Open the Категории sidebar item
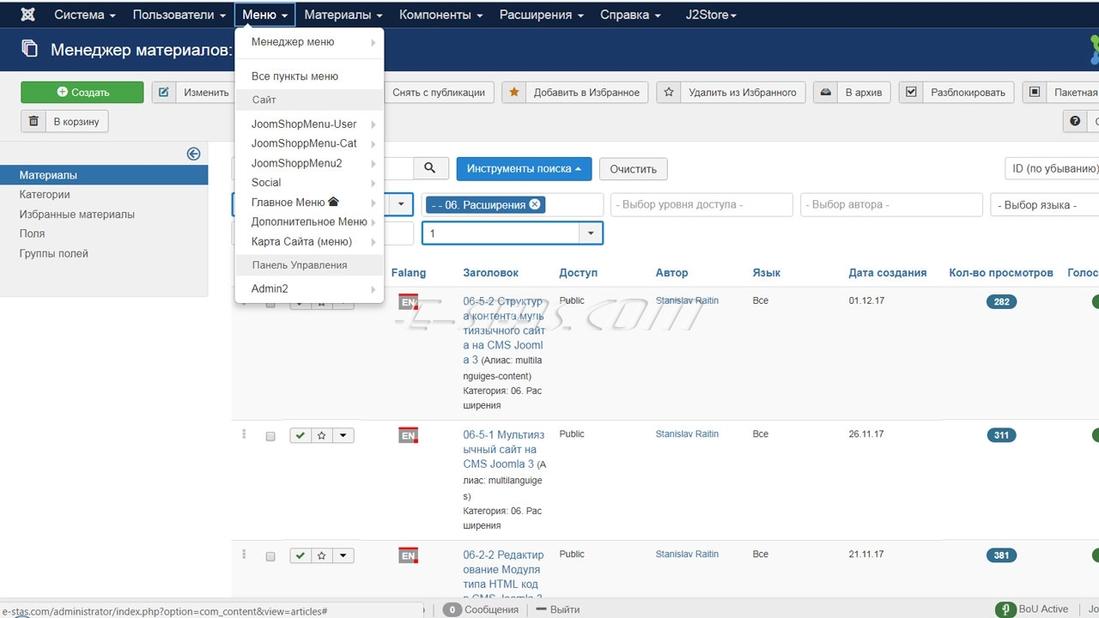The width and height of the screenshot is (1099, 618). (x=45, y=194)
